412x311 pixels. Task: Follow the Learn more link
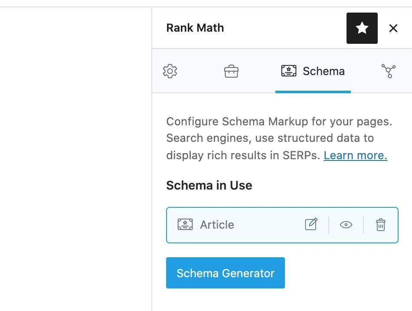[x=355, y=155]
